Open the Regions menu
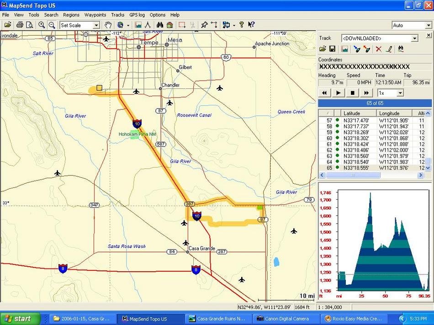The image size is (434, 325). pos(71,15)
